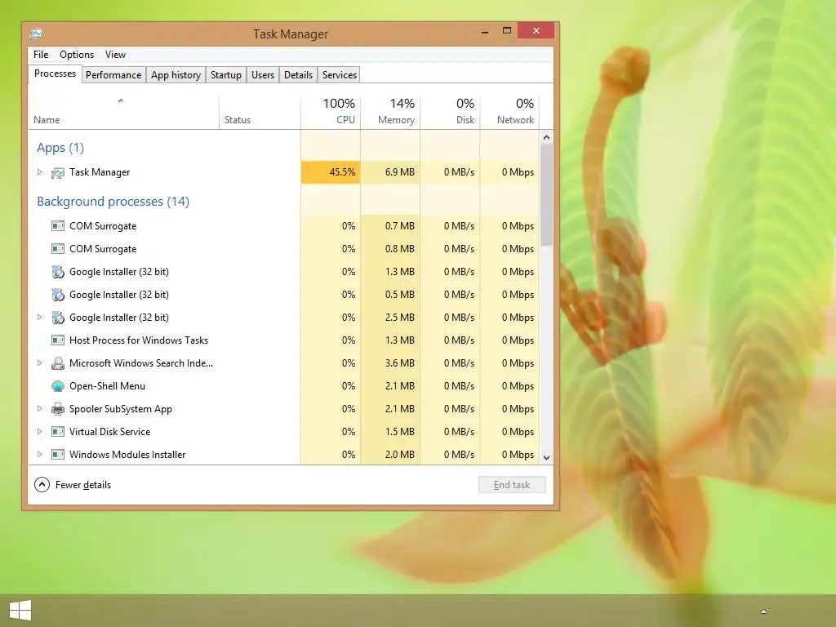Expand the Virtual Disk Service row
Screen dimensions: 836x627
pos(39,432)
